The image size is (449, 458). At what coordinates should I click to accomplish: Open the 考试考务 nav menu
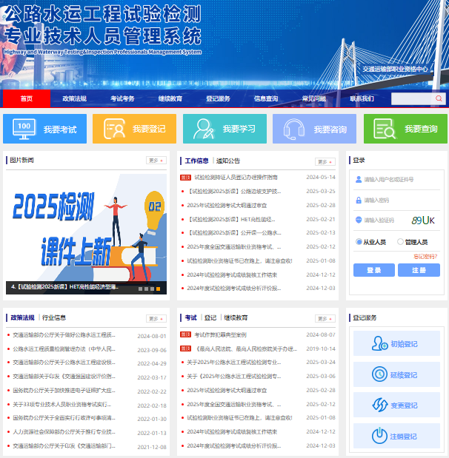[x=122, y=98]
